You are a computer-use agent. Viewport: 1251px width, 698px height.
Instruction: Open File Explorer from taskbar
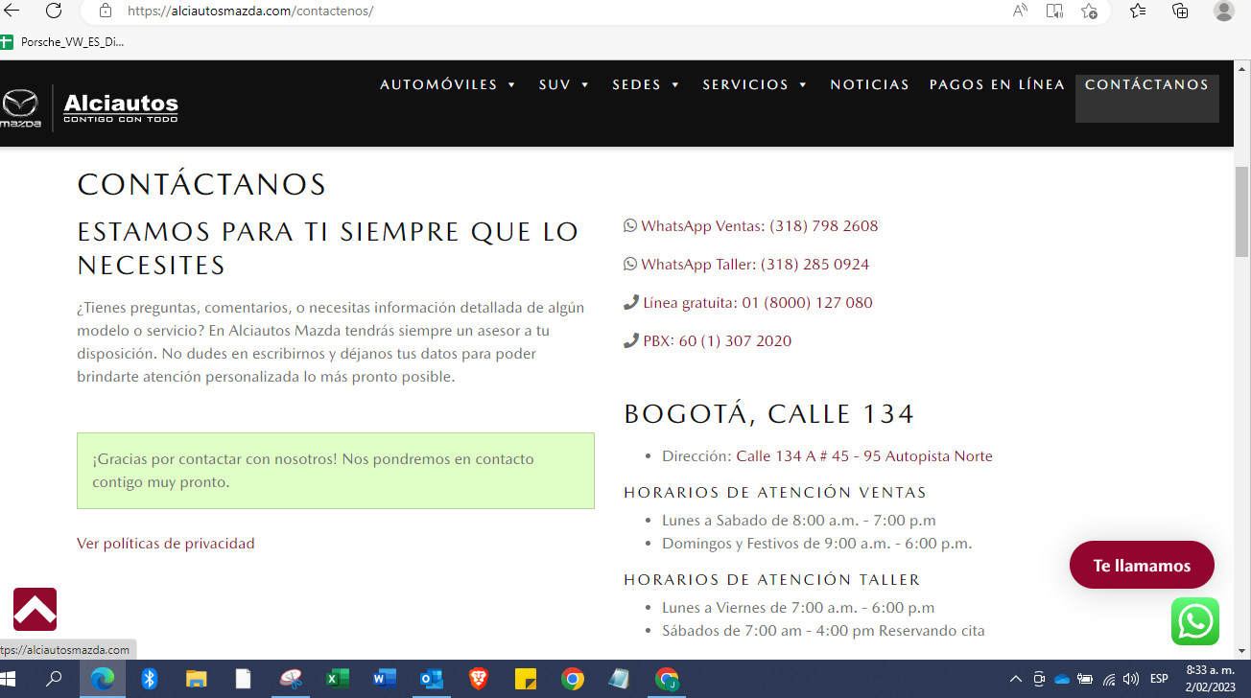click(196, 679)
